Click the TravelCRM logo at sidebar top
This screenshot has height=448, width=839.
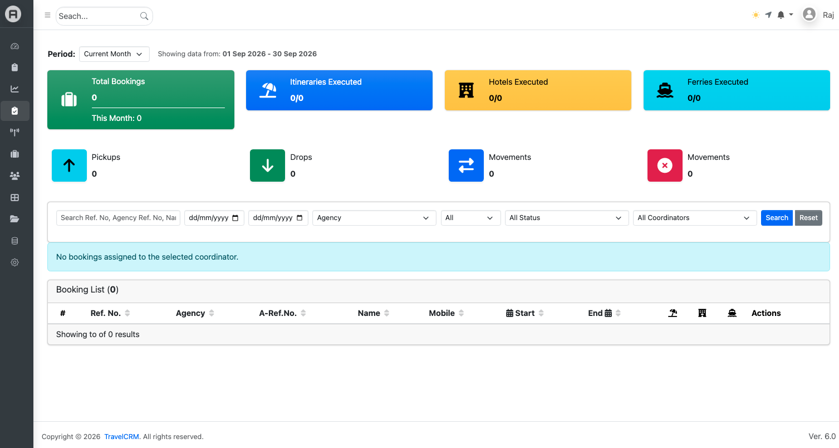[13, 14]
